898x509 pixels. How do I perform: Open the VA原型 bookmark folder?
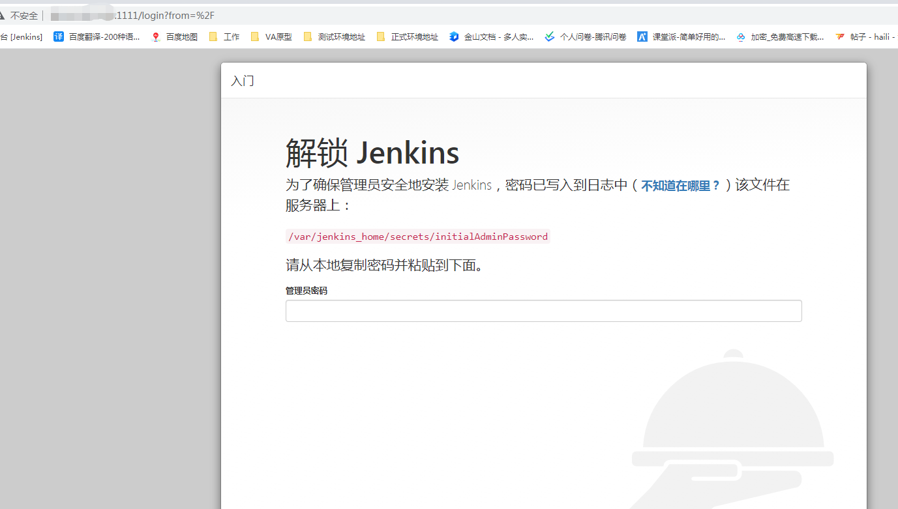(x=271, y=37)
